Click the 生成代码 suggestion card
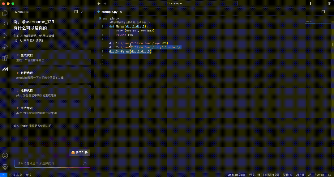Image resolution: width=334 pixels, height=177 pixels. click(x=52, y=57)
